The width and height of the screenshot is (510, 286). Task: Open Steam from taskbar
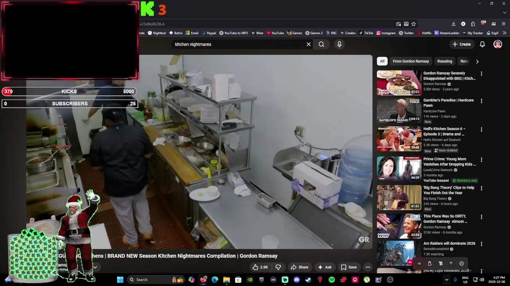(x=308, y=280)
